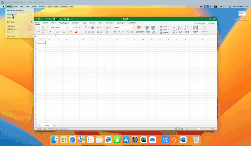
Task: Decrease the cell indent
Action: click(98, 32)
